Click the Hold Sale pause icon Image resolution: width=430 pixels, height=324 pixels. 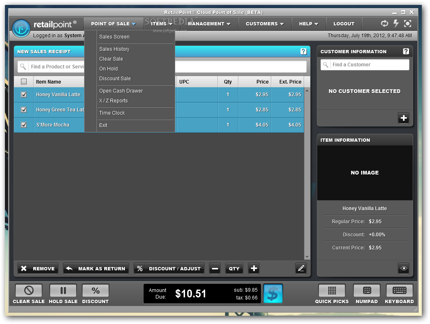(x=63, y=290)
